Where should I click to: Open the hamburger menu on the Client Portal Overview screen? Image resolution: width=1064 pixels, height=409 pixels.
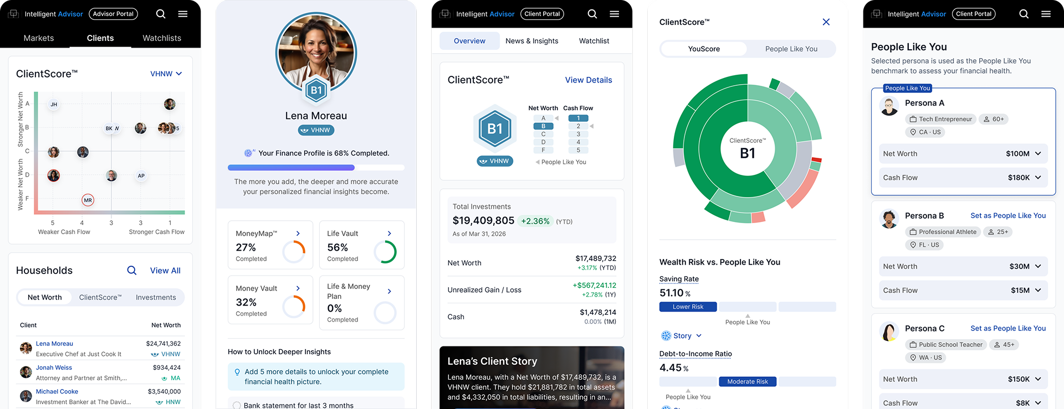[615, 14]
